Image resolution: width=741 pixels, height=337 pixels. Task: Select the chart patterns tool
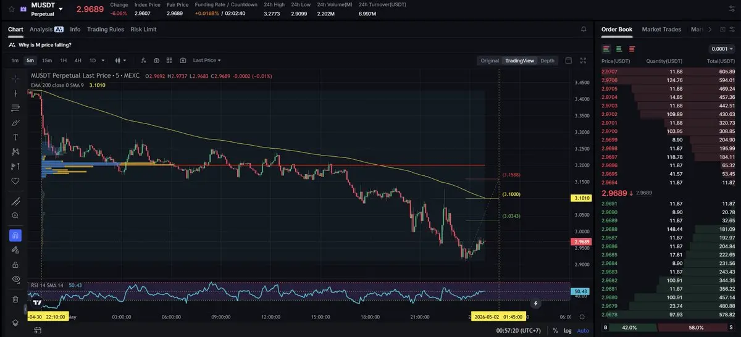[15, 151]
